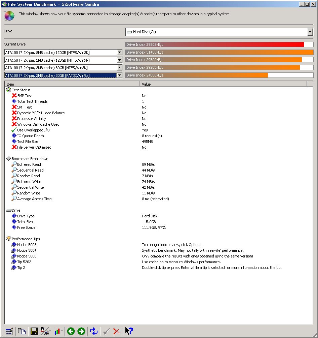Select the Tip 2 row
Viewport: 318px width, 338px height.
click(x=158, y=268)
